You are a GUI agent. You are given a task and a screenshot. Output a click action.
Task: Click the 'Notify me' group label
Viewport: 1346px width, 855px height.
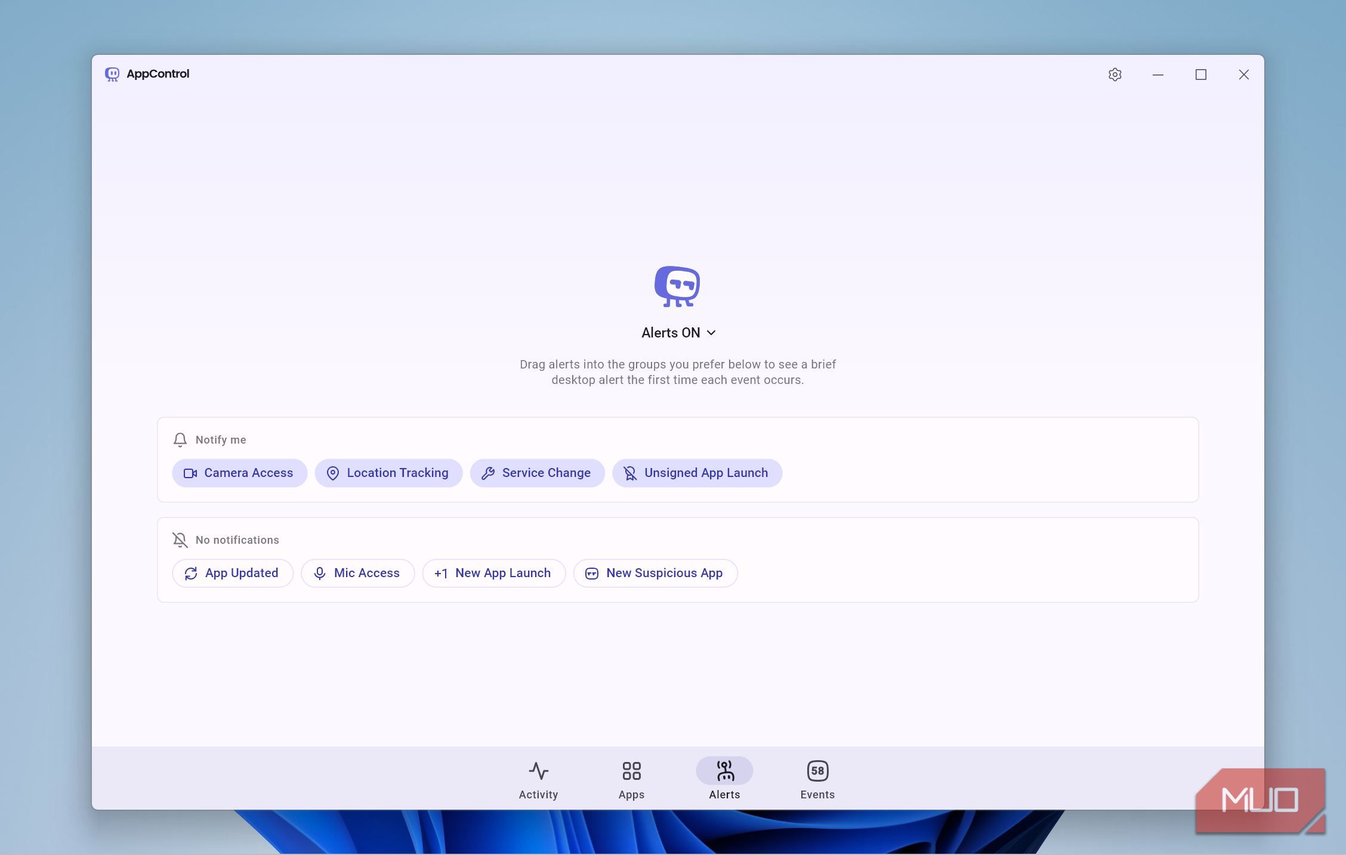coord(221,440)
